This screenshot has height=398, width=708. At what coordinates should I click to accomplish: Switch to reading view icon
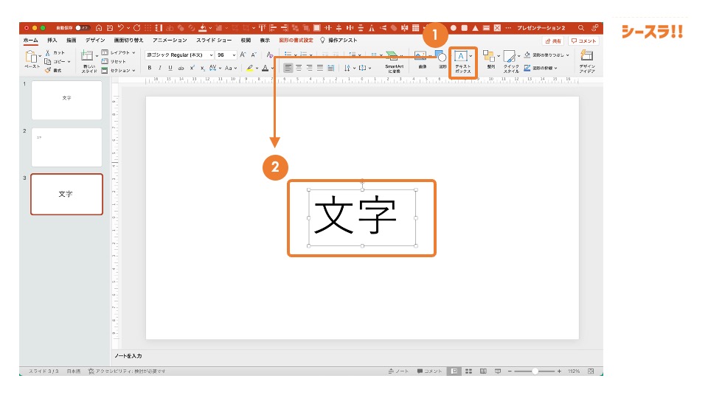coord(483,371)
